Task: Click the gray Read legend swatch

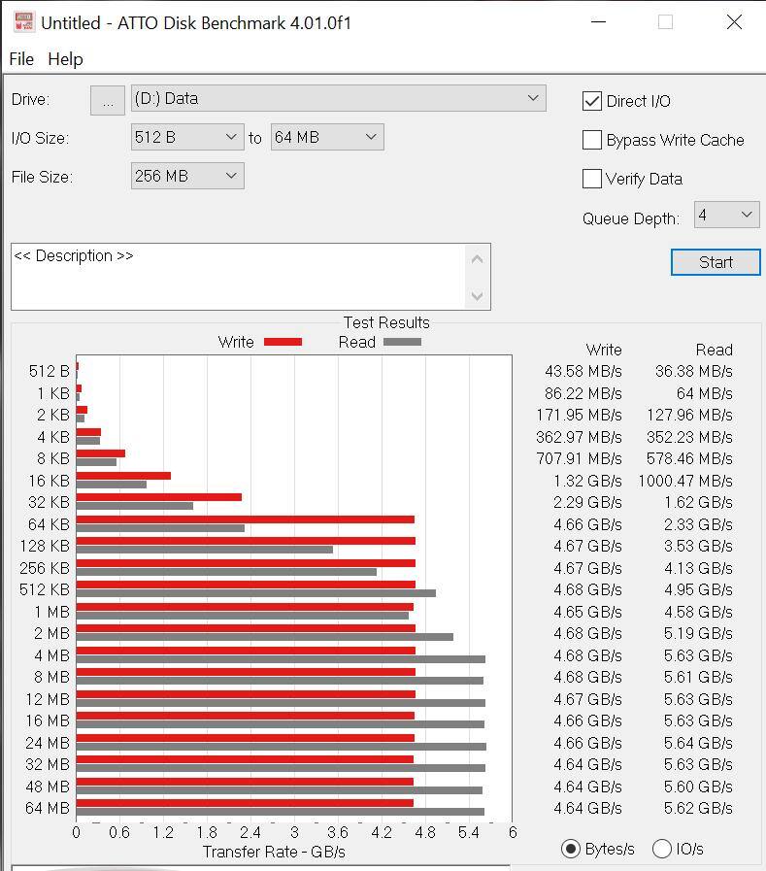Action: [402, 342]
